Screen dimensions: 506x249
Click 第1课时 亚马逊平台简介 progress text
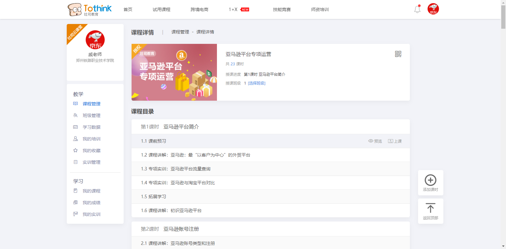(264, 74)
